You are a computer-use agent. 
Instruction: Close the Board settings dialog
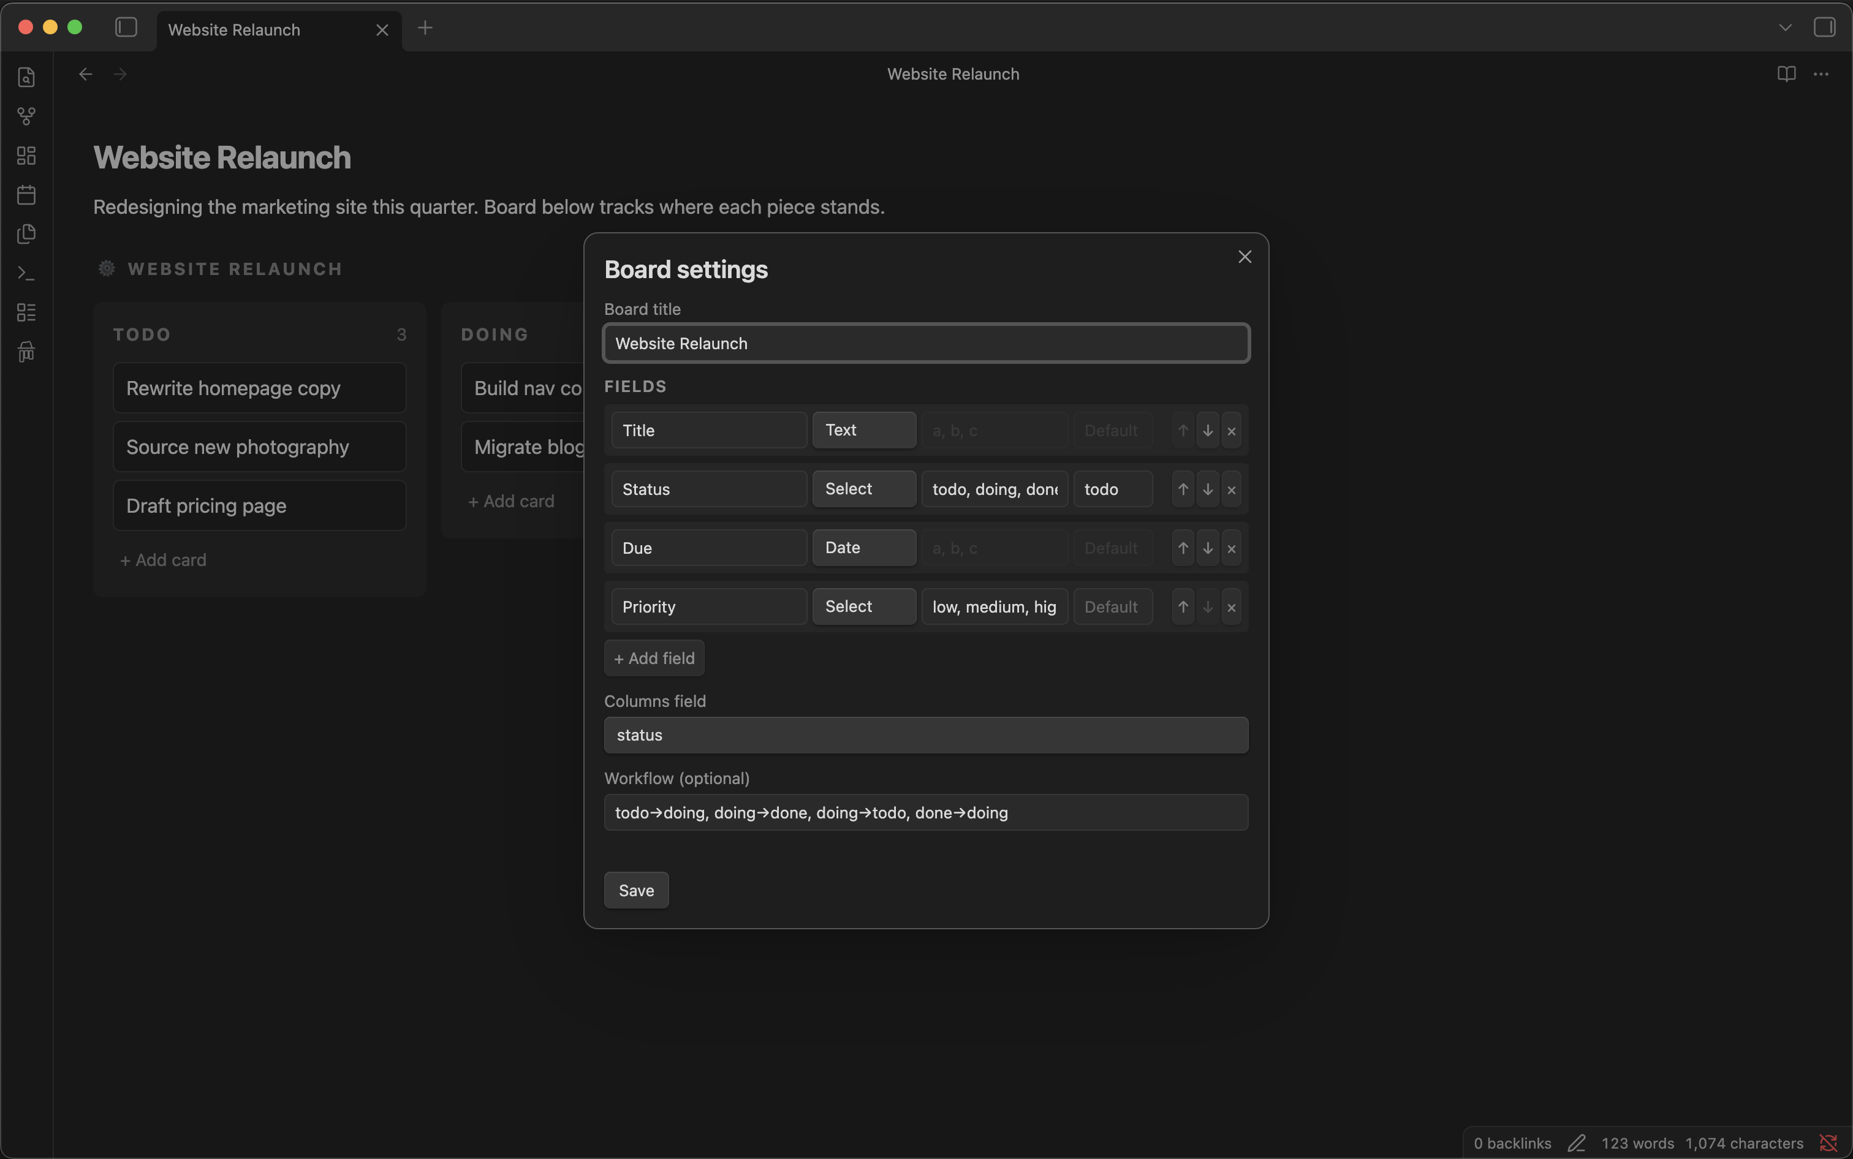pyautogui.click(x=1245, y=257)
